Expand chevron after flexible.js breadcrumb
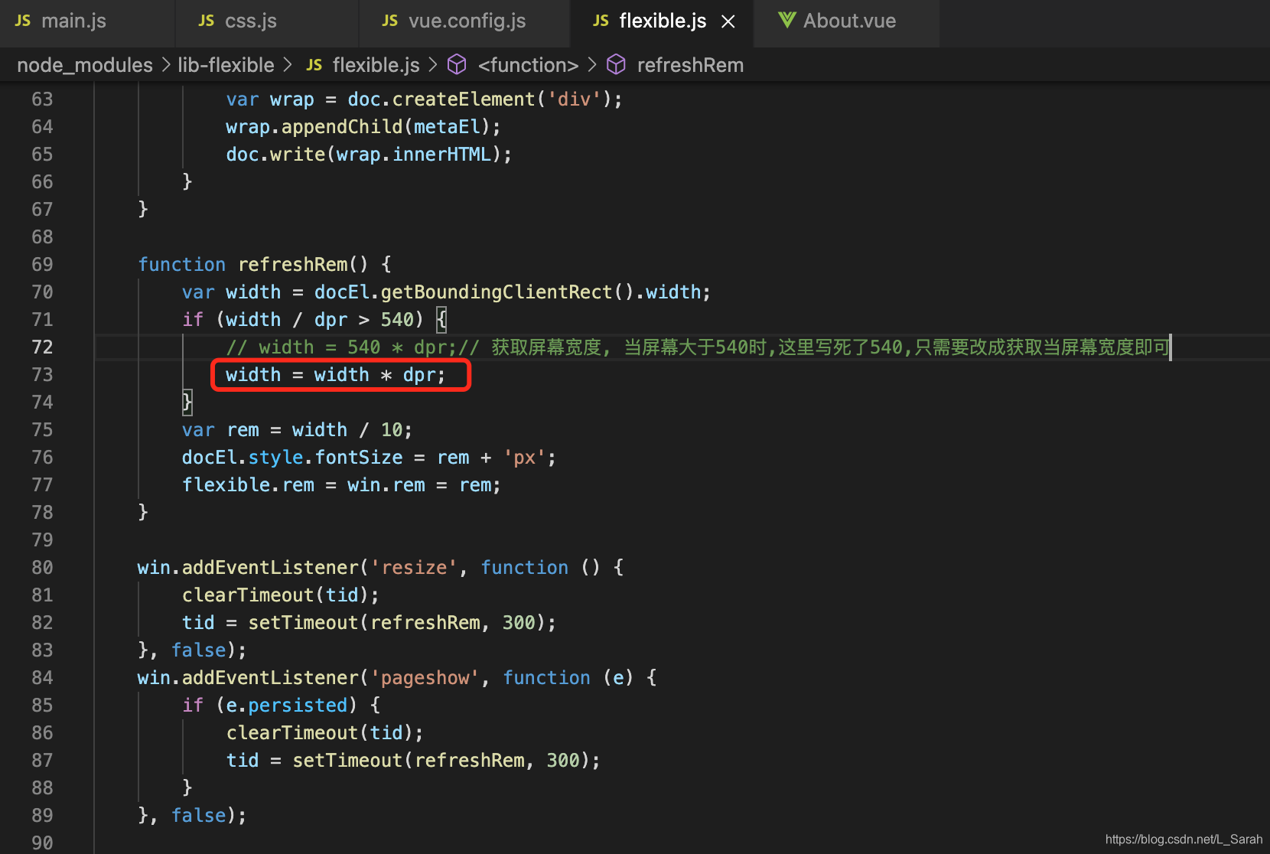The image size is (1270, 854). [433, 65]
